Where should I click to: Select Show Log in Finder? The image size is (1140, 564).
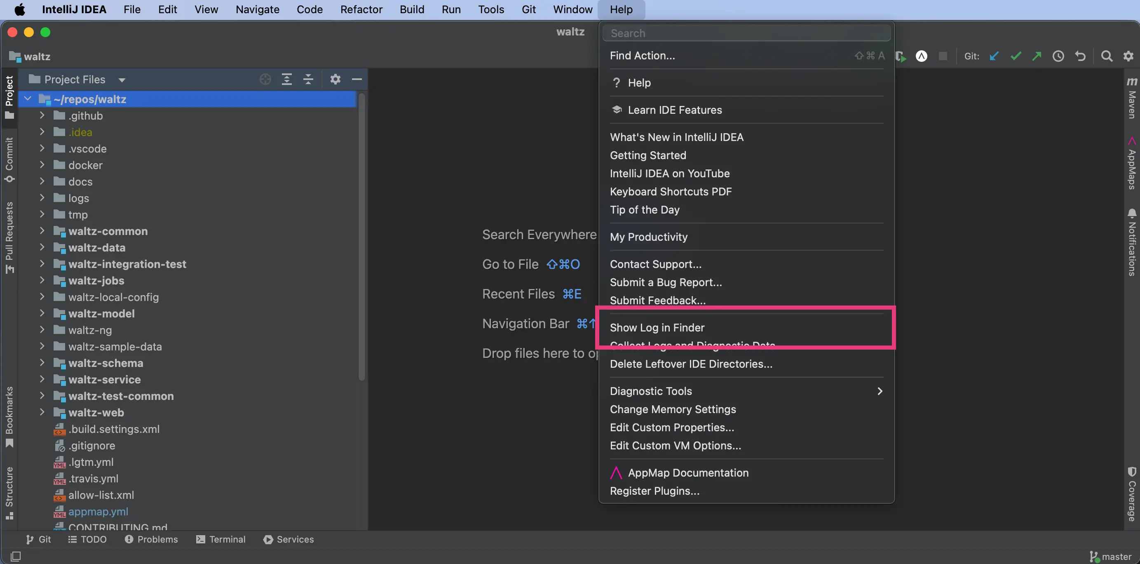click(746, 328)
